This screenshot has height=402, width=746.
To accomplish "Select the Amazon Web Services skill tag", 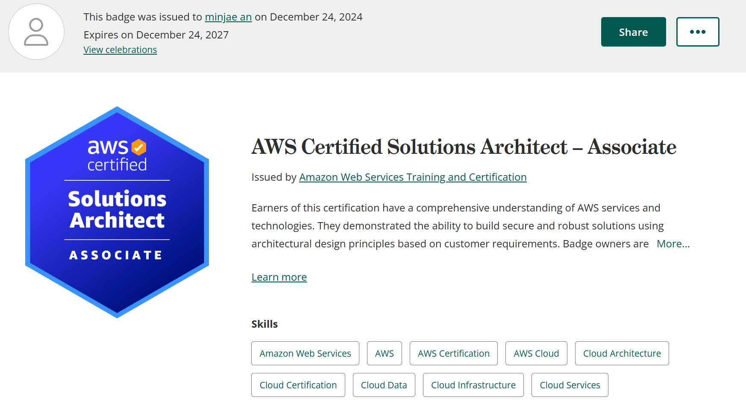I will tap(305, 353).
